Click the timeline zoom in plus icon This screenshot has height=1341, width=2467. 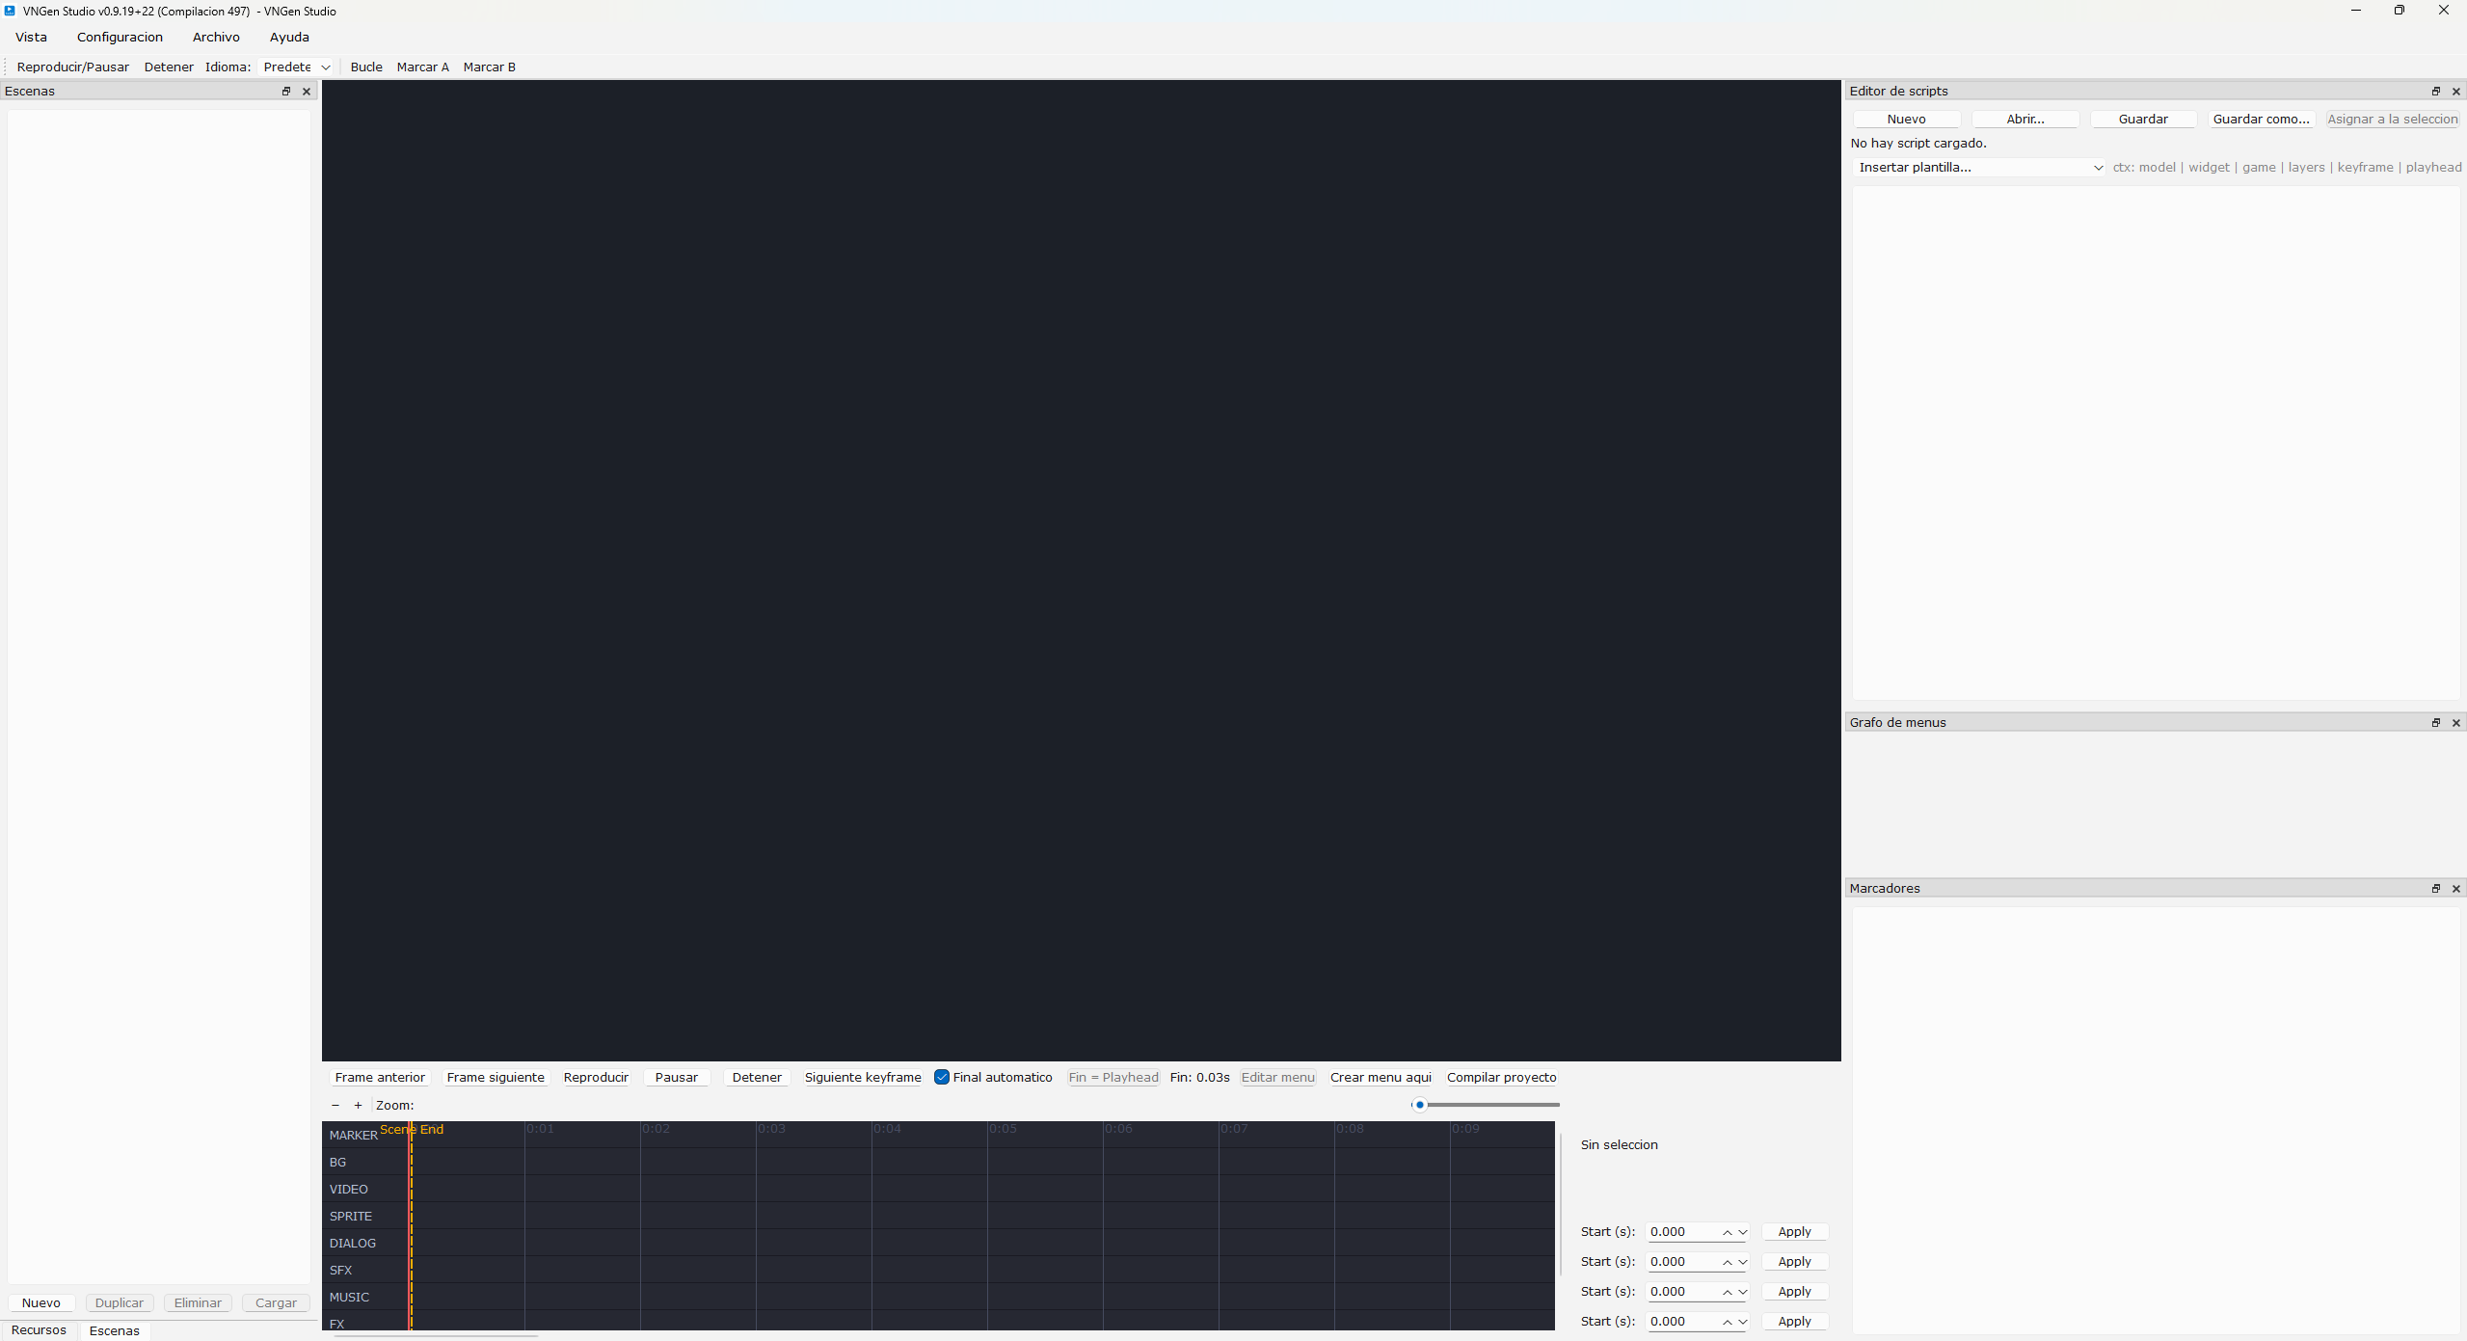[358, 1106]
